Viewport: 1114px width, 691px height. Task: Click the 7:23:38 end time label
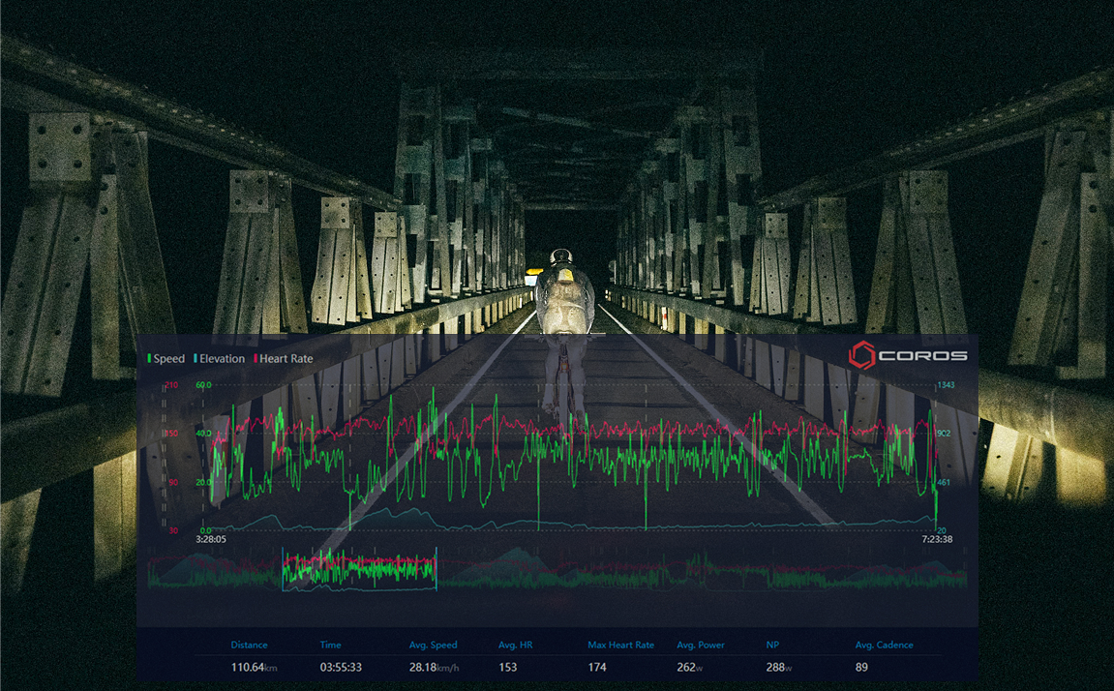pos(937,539)
